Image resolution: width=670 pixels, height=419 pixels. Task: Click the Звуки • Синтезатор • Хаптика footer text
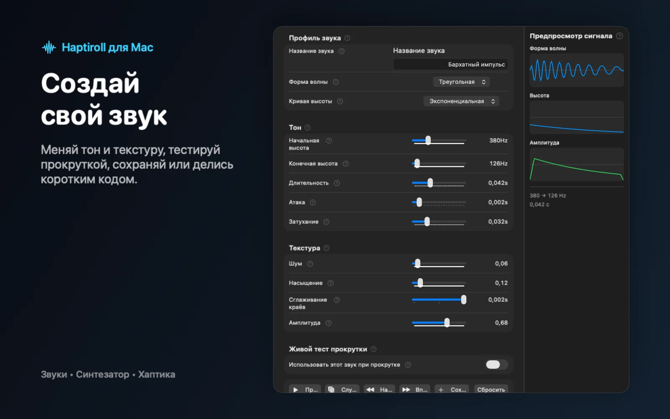click(x=108, y=375)
